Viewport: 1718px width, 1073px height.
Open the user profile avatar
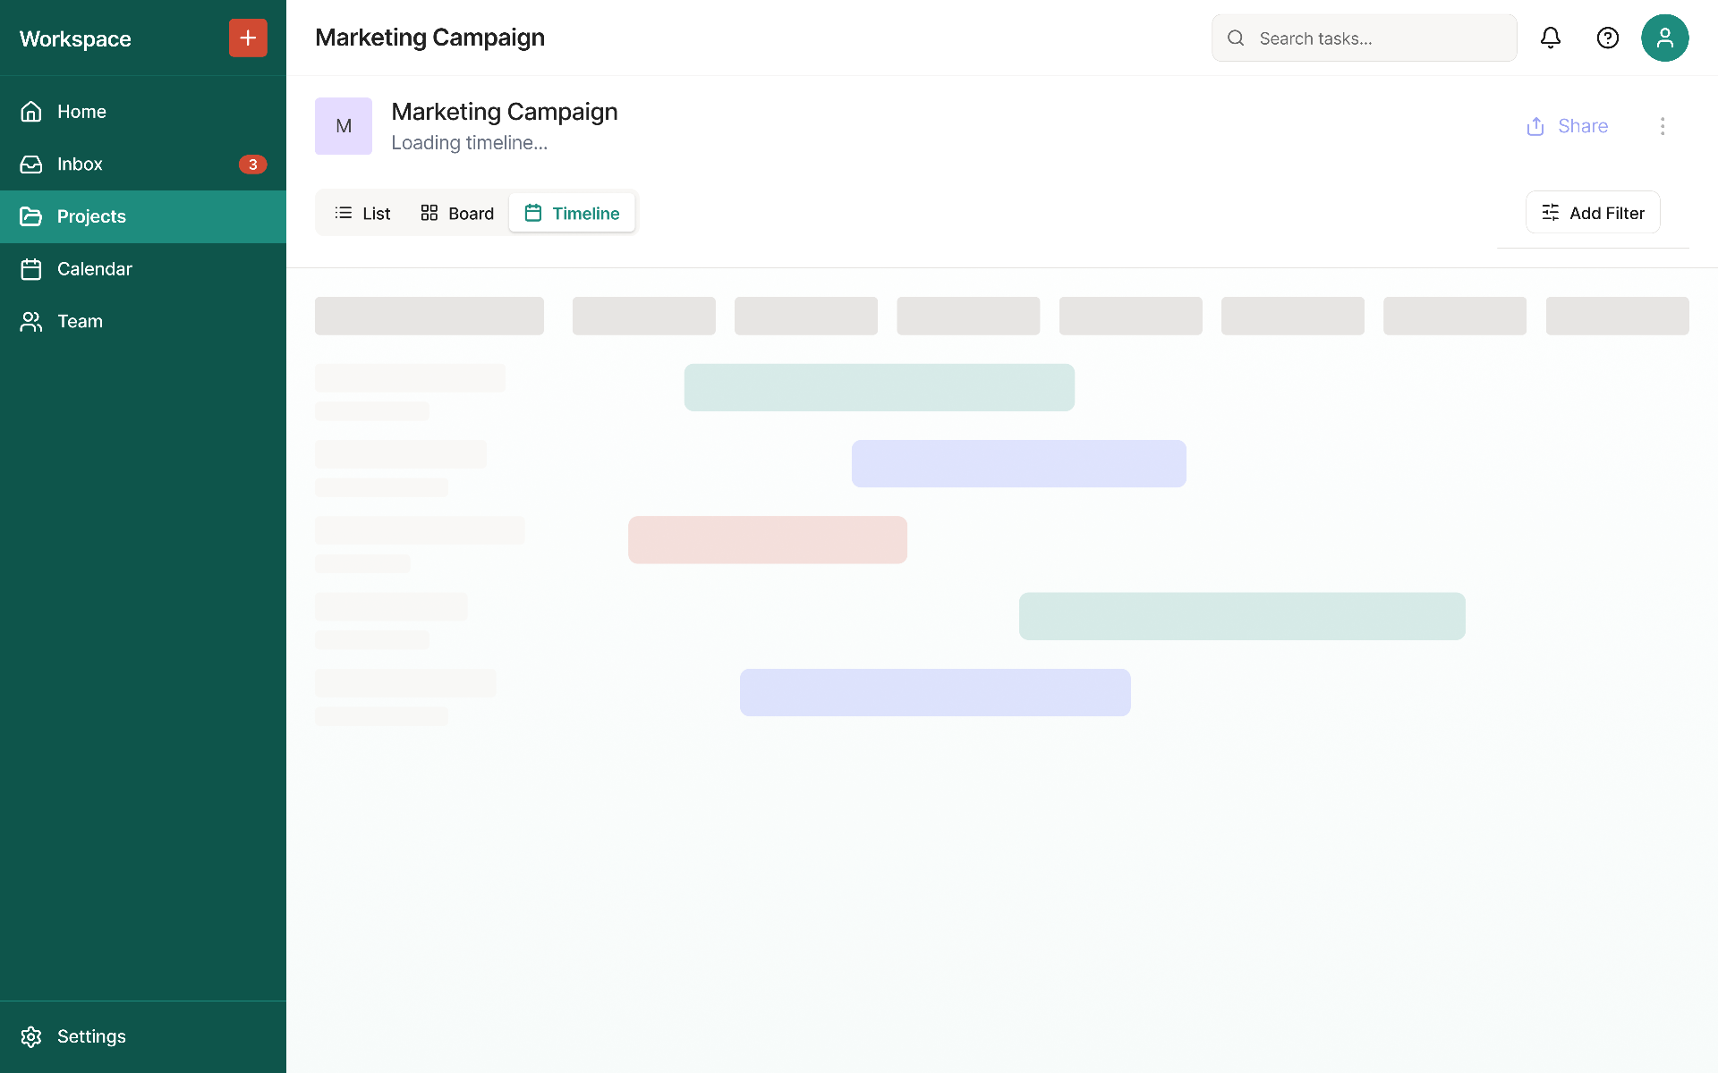point(1665,38)
